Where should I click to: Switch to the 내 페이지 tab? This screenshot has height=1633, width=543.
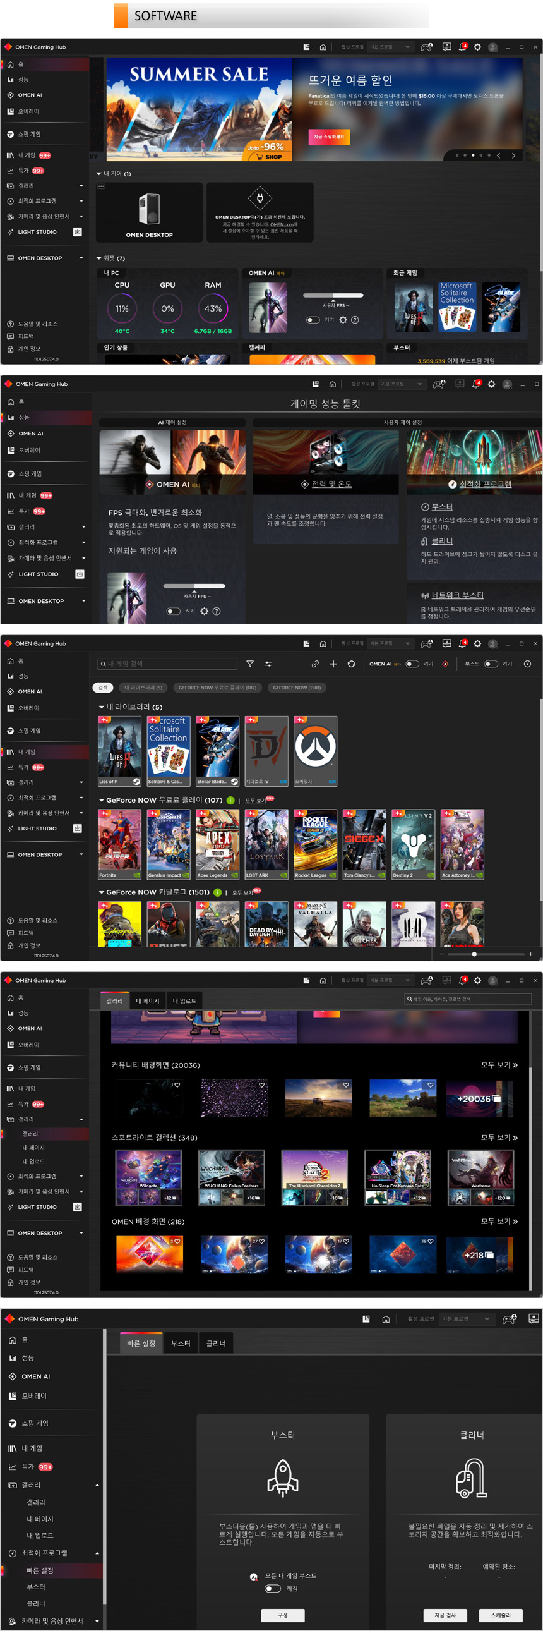click(x=147, y=1001)
